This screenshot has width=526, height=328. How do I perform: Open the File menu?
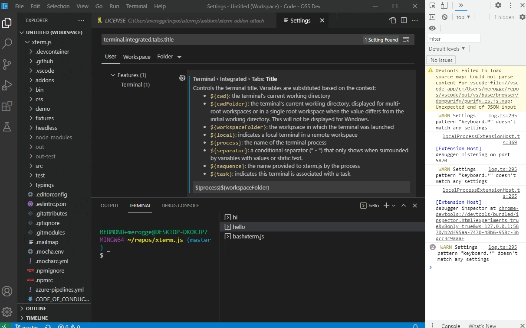click(x=19, y=6)
